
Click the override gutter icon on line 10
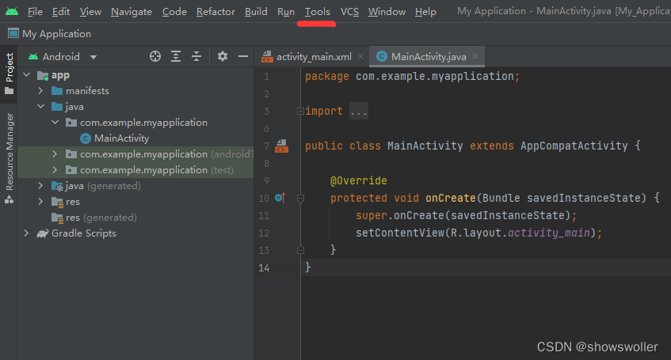click(280, 198)
